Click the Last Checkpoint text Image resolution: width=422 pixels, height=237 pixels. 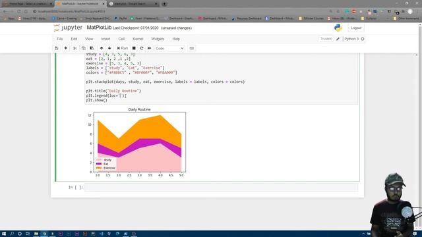coord(136,28)
